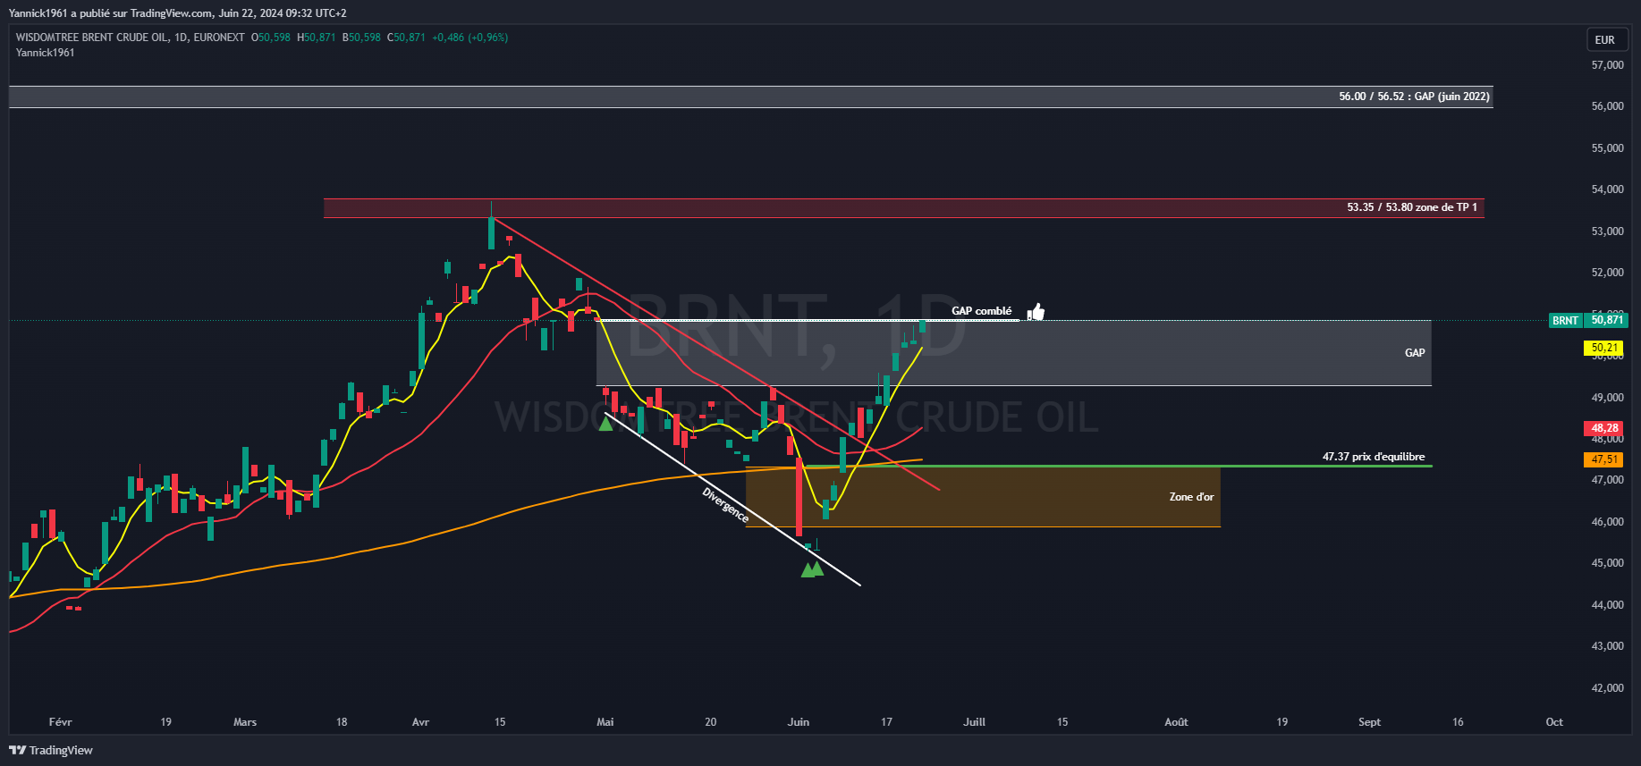Click the 45,000 price axis value

[1608, 563]
